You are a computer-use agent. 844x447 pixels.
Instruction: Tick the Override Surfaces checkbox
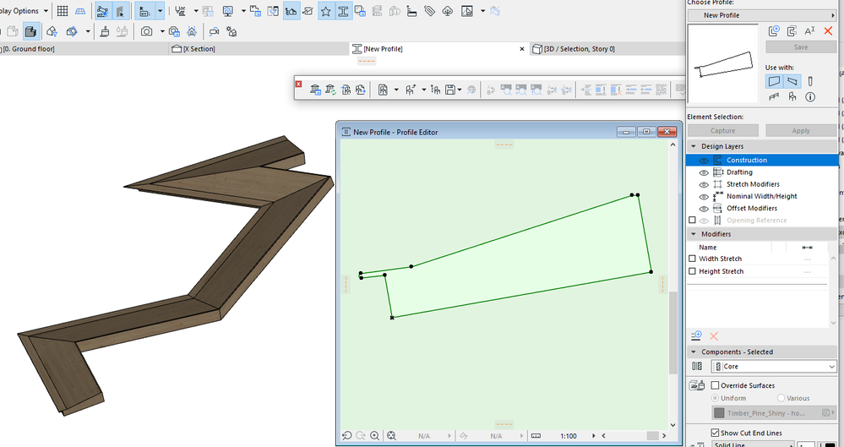pos(715,385)
